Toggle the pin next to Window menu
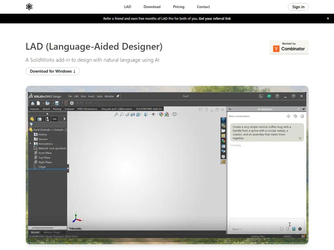The image size is (334, 250). tap(118, 96)
